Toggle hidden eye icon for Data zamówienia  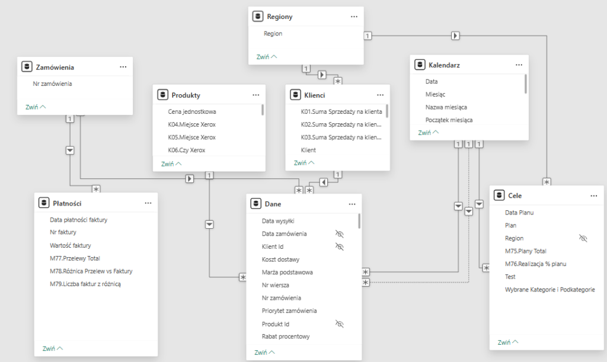click(x=340, y=233)
